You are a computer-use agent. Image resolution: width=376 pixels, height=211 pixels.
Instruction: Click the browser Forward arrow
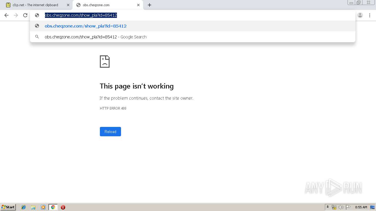pyautogui.click(x=16, y=15)
